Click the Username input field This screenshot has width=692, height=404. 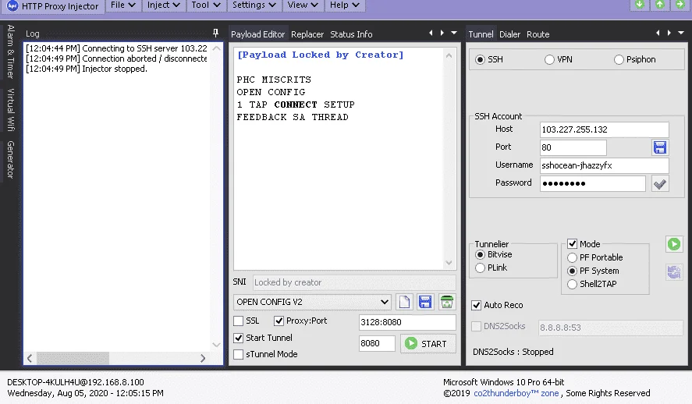(604, 165)
